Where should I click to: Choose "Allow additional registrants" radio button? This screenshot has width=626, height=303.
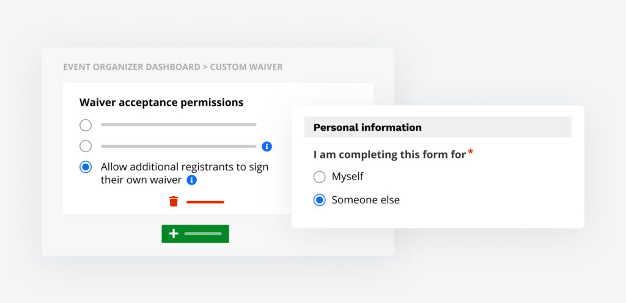[x=86, y=167]
